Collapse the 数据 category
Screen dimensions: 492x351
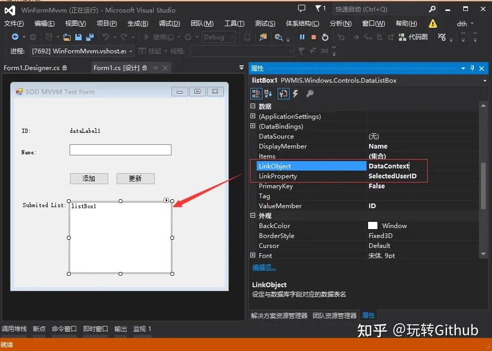[253, 106]
